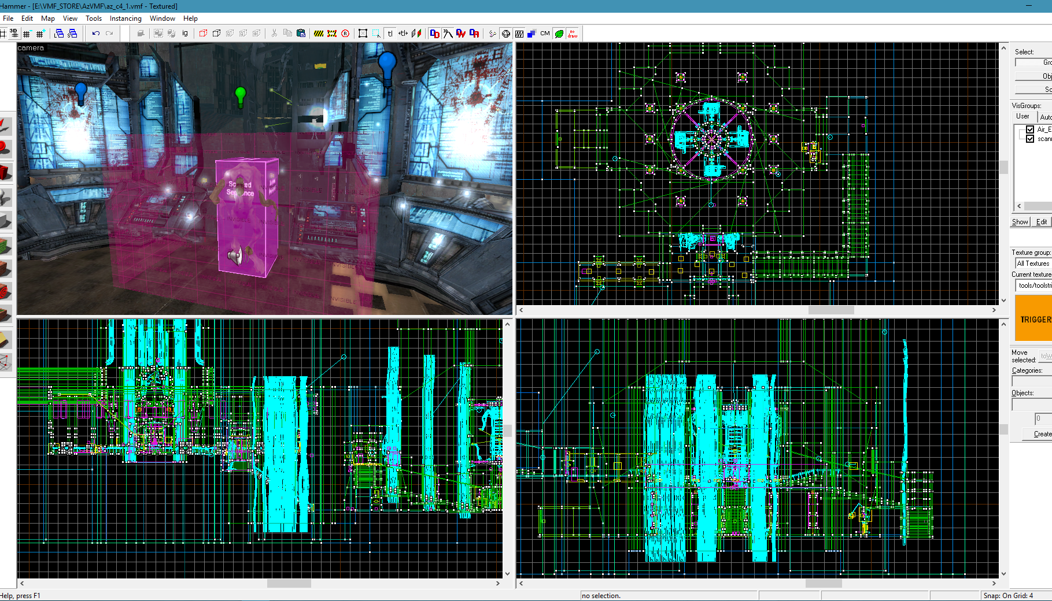Click the Edit visgroups button
Image resolution: width=1052 pixels, height=601 pixels.
coord(1042,222)
